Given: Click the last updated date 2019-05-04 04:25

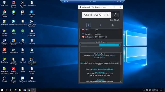Looking at the screenshot, I should [101, 37].
